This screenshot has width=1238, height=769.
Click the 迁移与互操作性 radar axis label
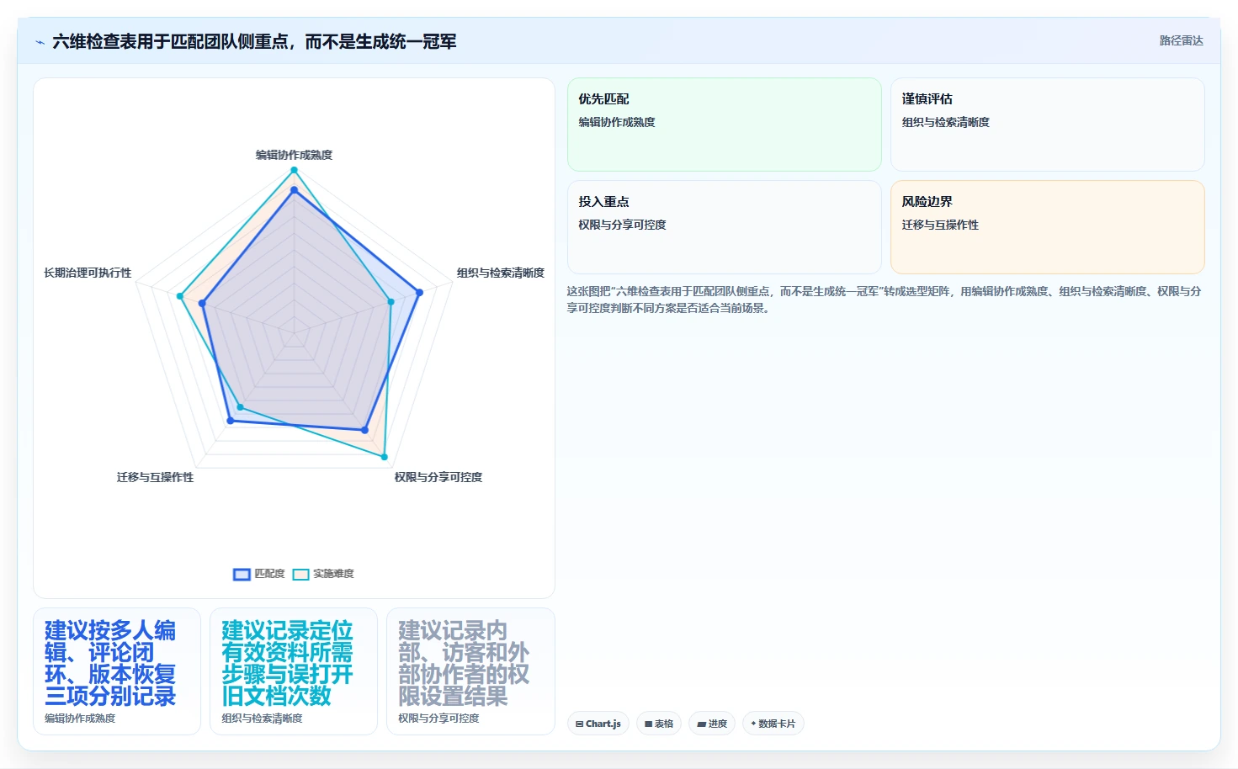point(155,477)
